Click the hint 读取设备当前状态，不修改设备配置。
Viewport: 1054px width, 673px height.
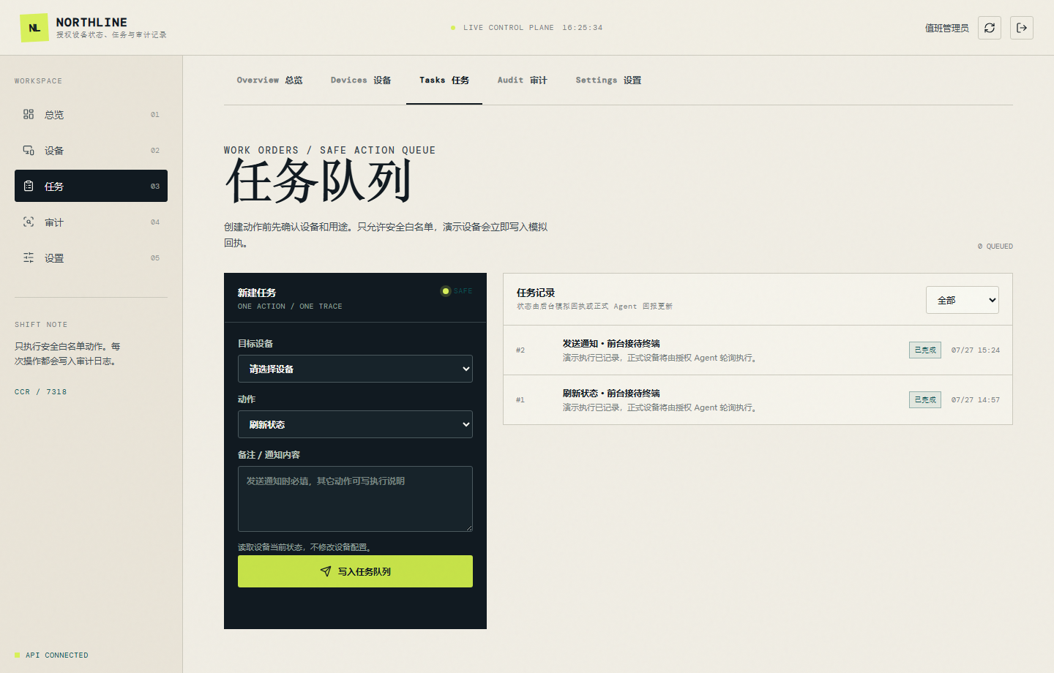(x=306, y=547)
